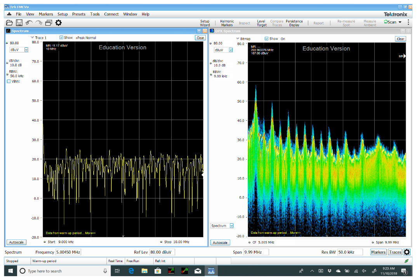Open the Level Target tool
The height and width of the screenshot is (280, 417).
point(261,22)
